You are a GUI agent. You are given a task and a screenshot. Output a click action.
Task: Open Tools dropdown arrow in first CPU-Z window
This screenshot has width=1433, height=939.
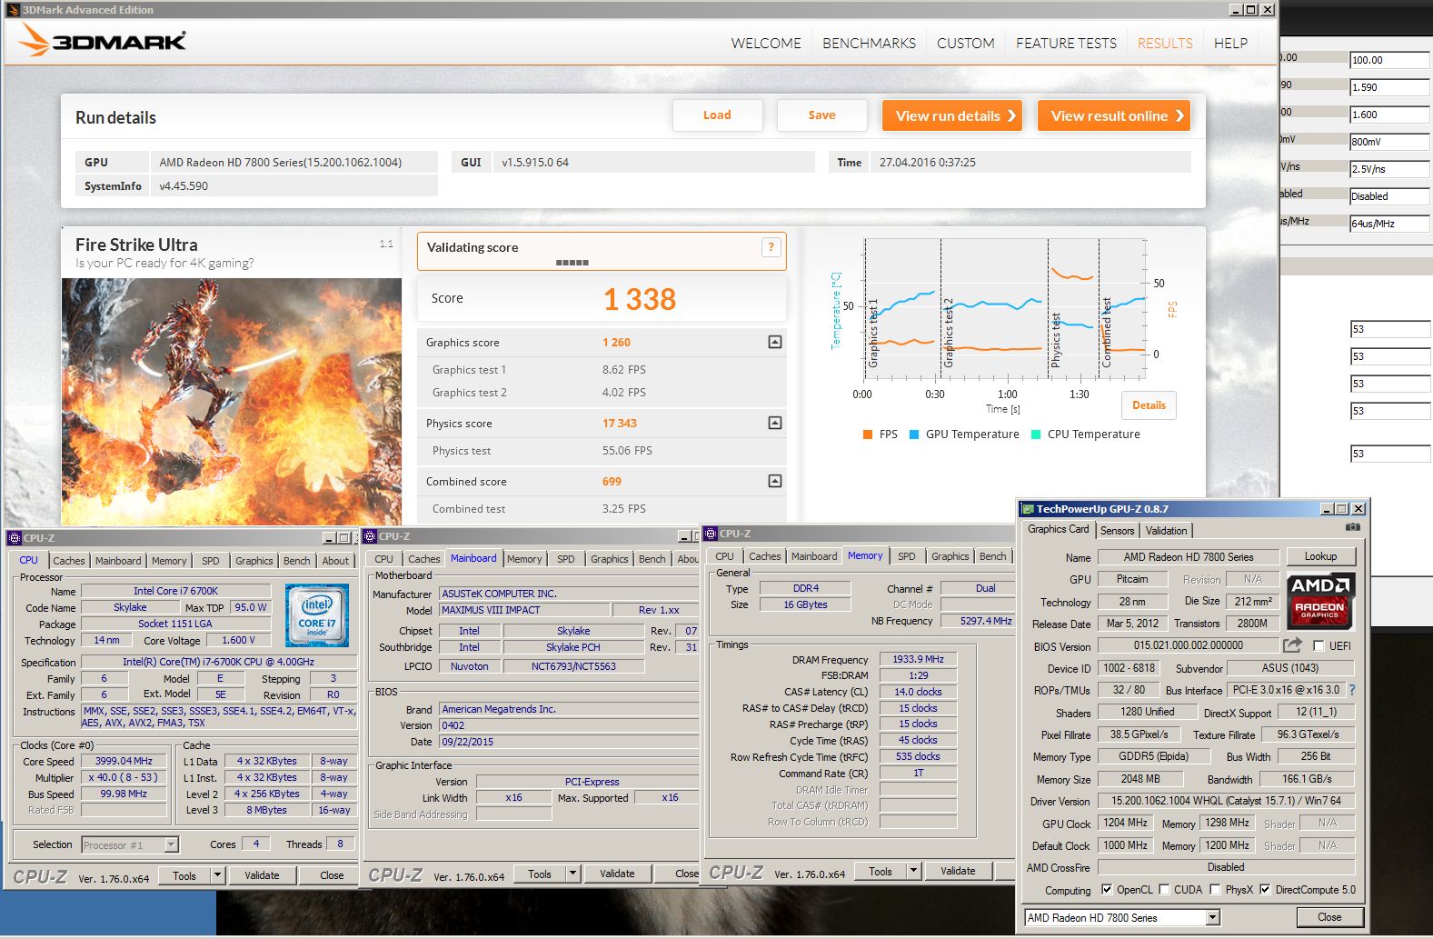(x=217, y=875)
